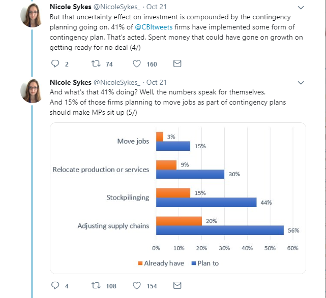This screenshot has height=298, width=326.
Task: Click profile photo beside the 5/ tweet
Action: tap(32, 91)
